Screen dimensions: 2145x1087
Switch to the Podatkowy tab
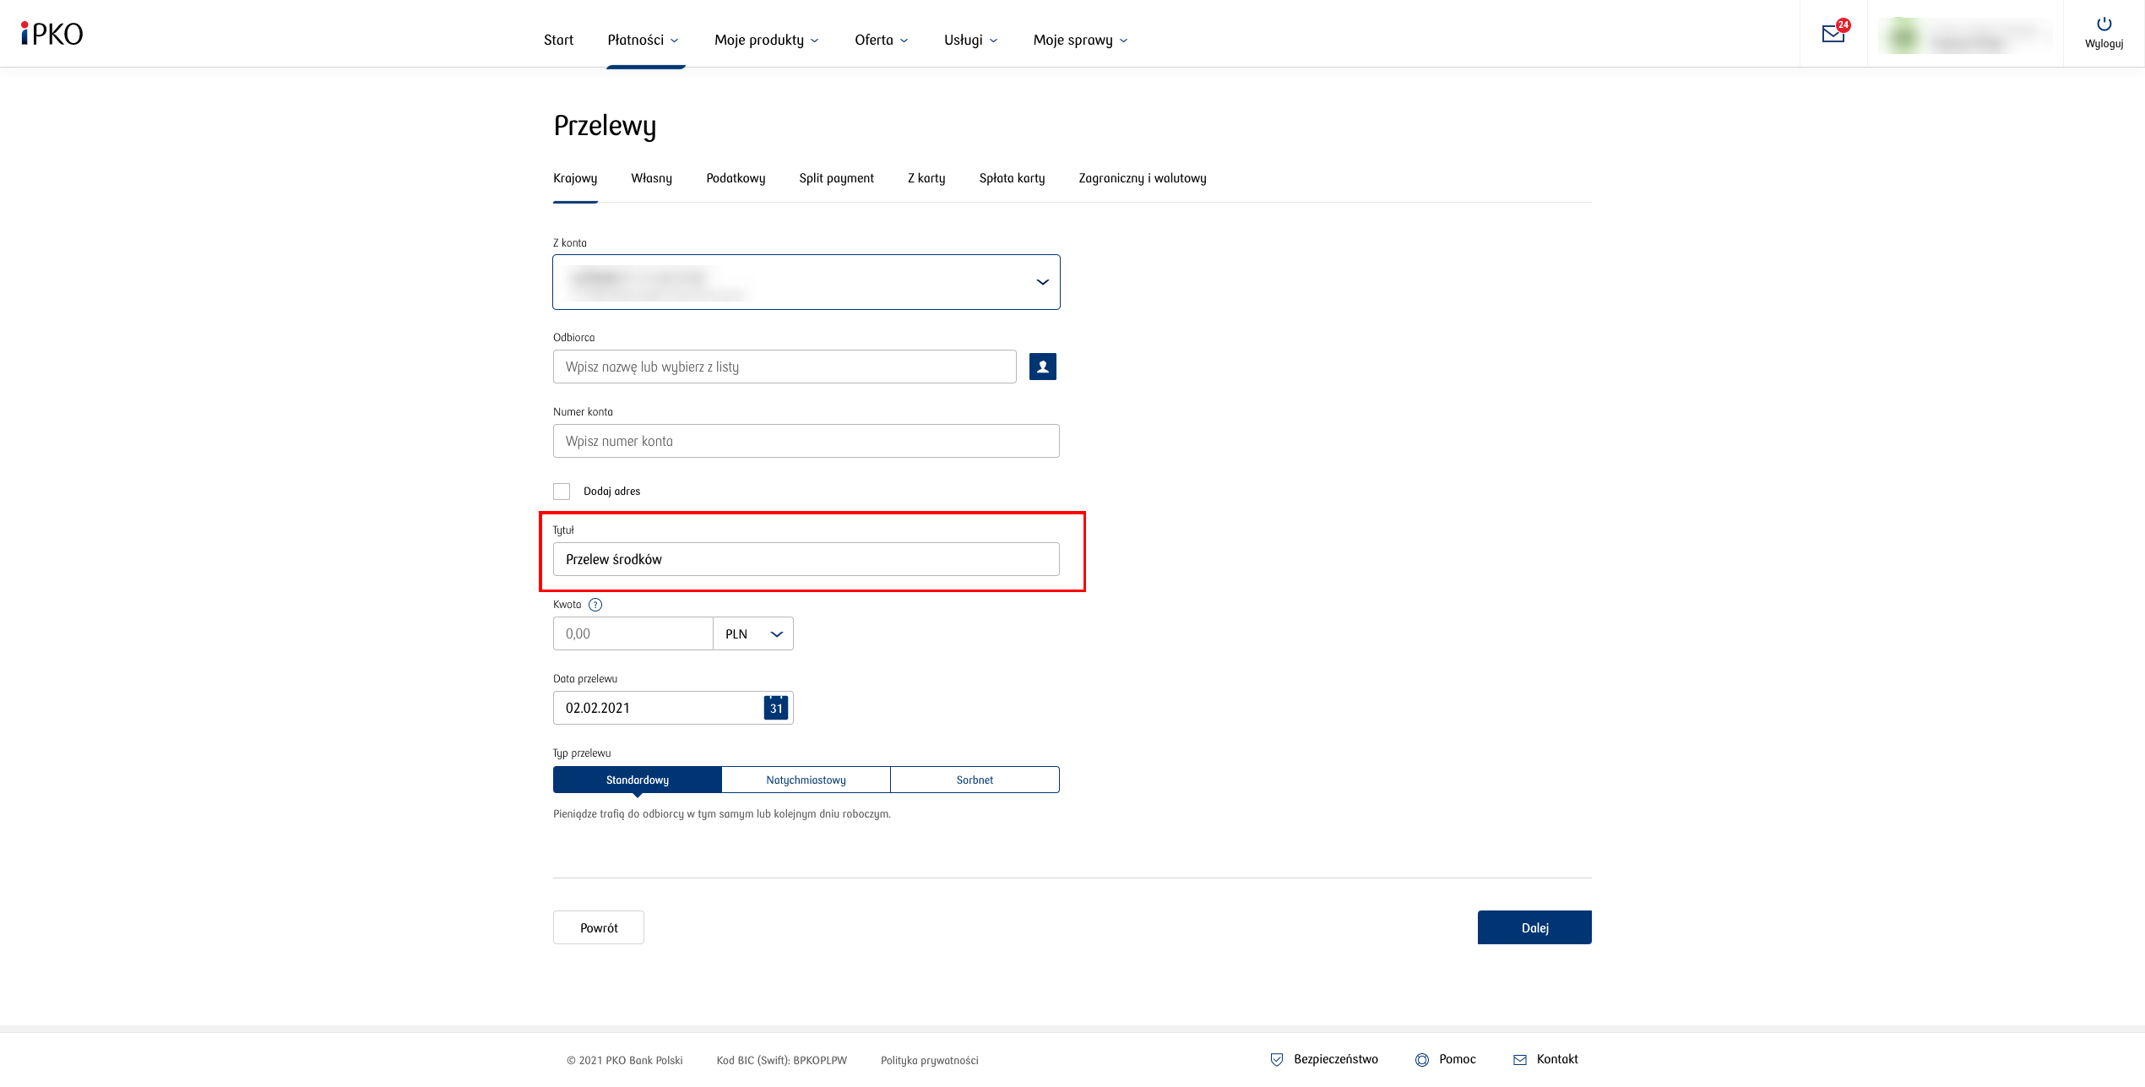(x=736, y=178)
